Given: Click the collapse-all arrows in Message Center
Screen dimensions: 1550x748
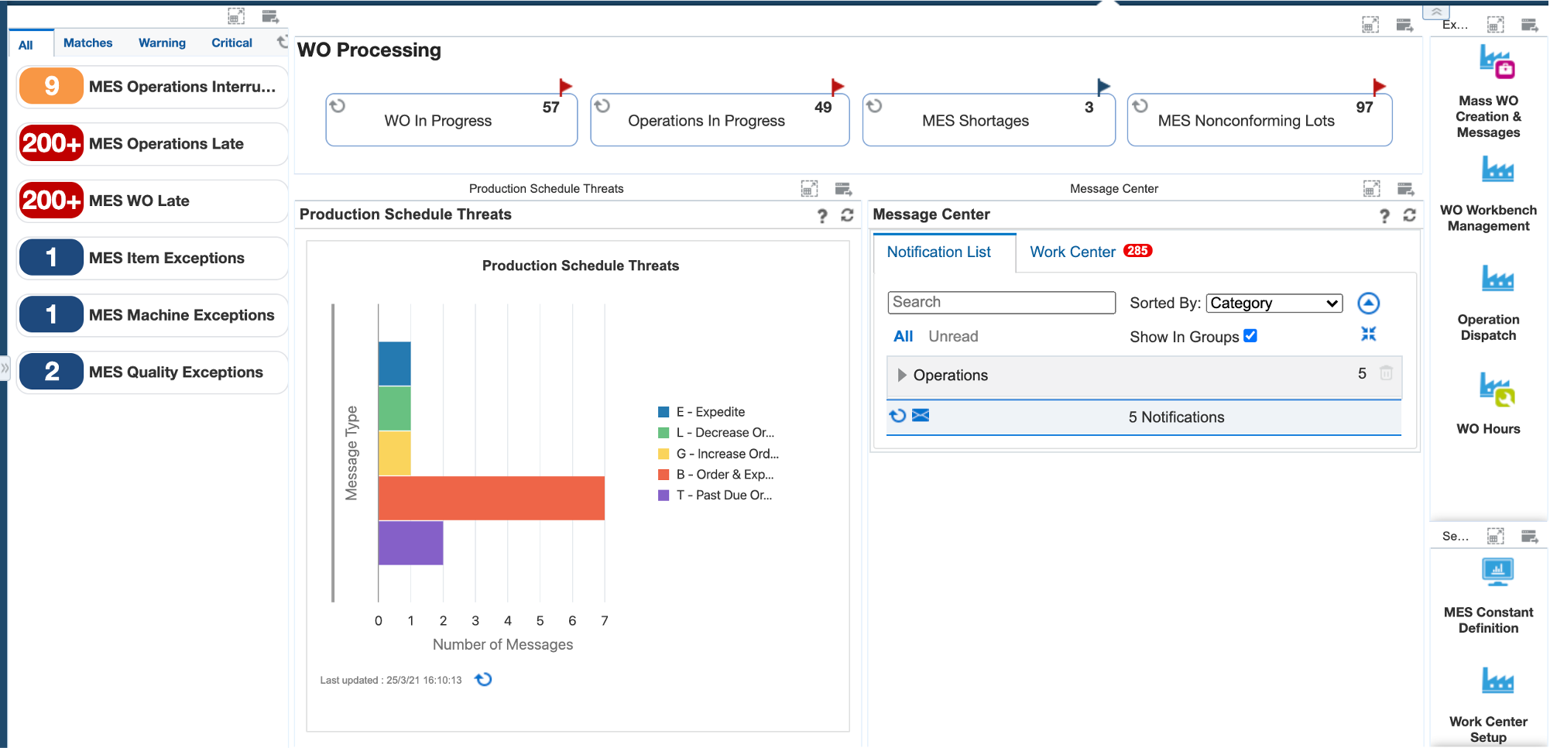Looking at the screenshot, I should pyautogui.click(x=1369, y=334).
